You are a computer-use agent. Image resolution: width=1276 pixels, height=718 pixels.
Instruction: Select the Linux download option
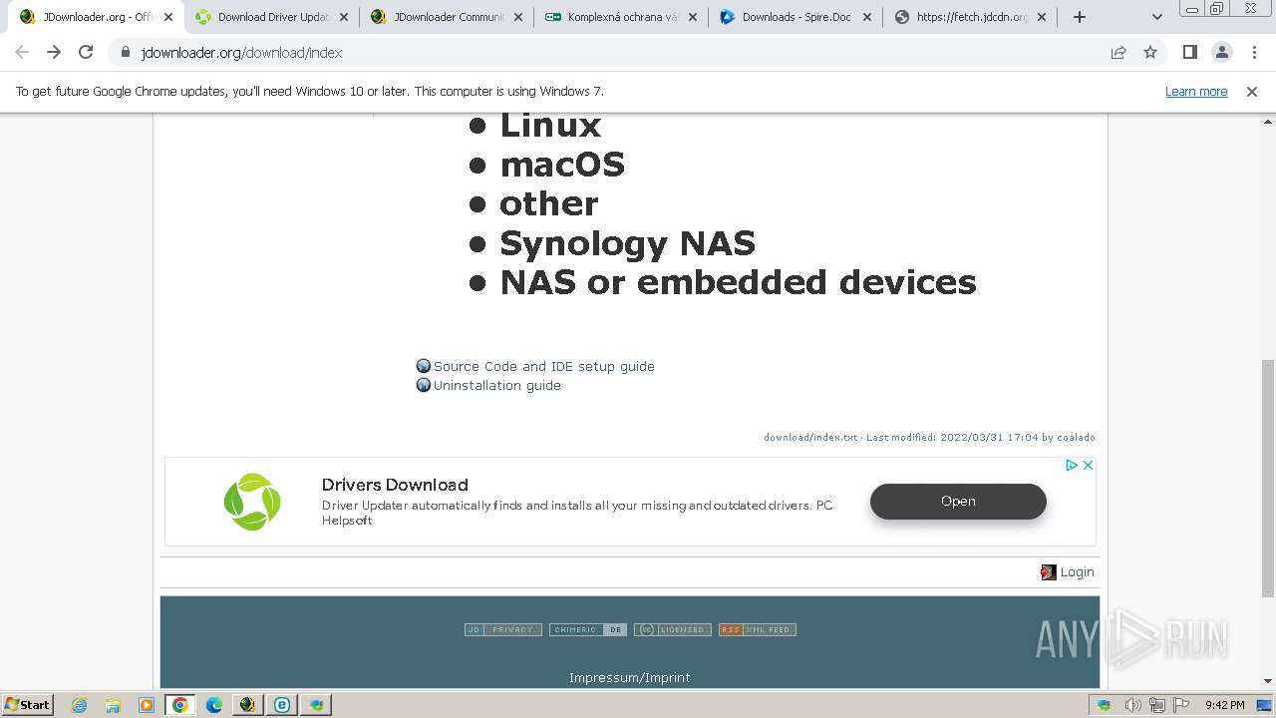click(550, 126)
